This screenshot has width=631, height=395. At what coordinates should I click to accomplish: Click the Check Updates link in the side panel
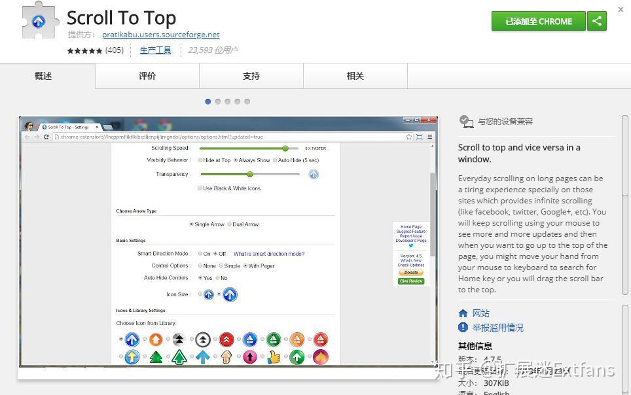click(411, 265)
